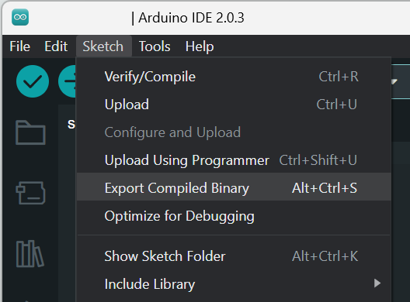410x302 pixels.
Task: Open the Help menu
Action: coord(200,46)
